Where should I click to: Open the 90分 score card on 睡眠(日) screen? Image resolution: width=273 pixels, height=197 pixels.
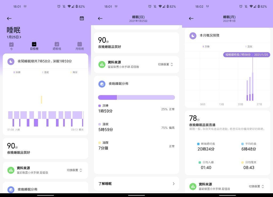pos(136,43)
